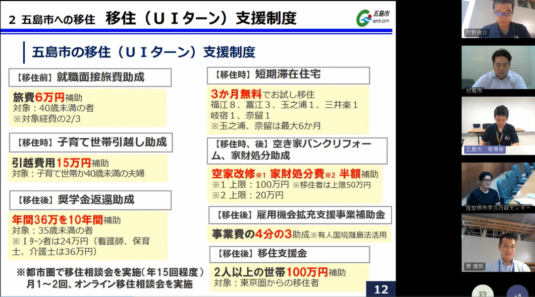Click the round 狩 participant avatar

pos(482,292)
